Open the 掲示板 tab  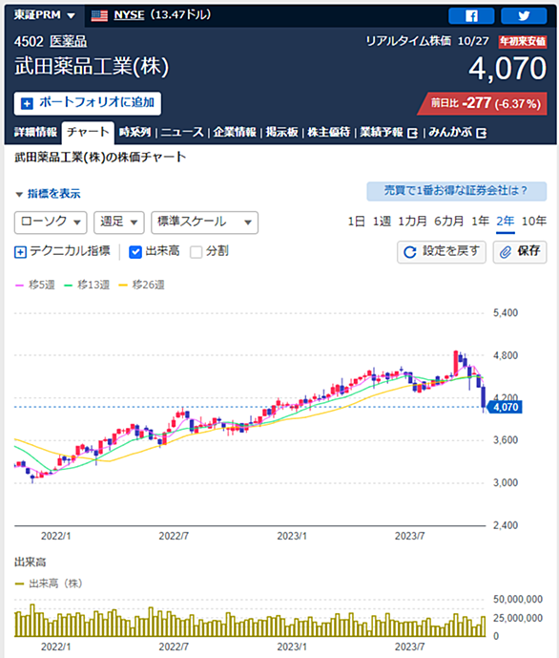(x=282, y=132)
